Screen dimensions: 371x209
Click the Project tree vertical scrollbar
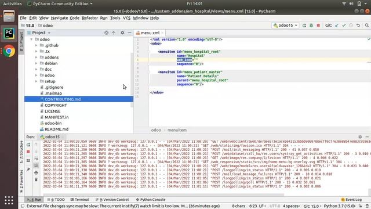[x=132, y=80]
